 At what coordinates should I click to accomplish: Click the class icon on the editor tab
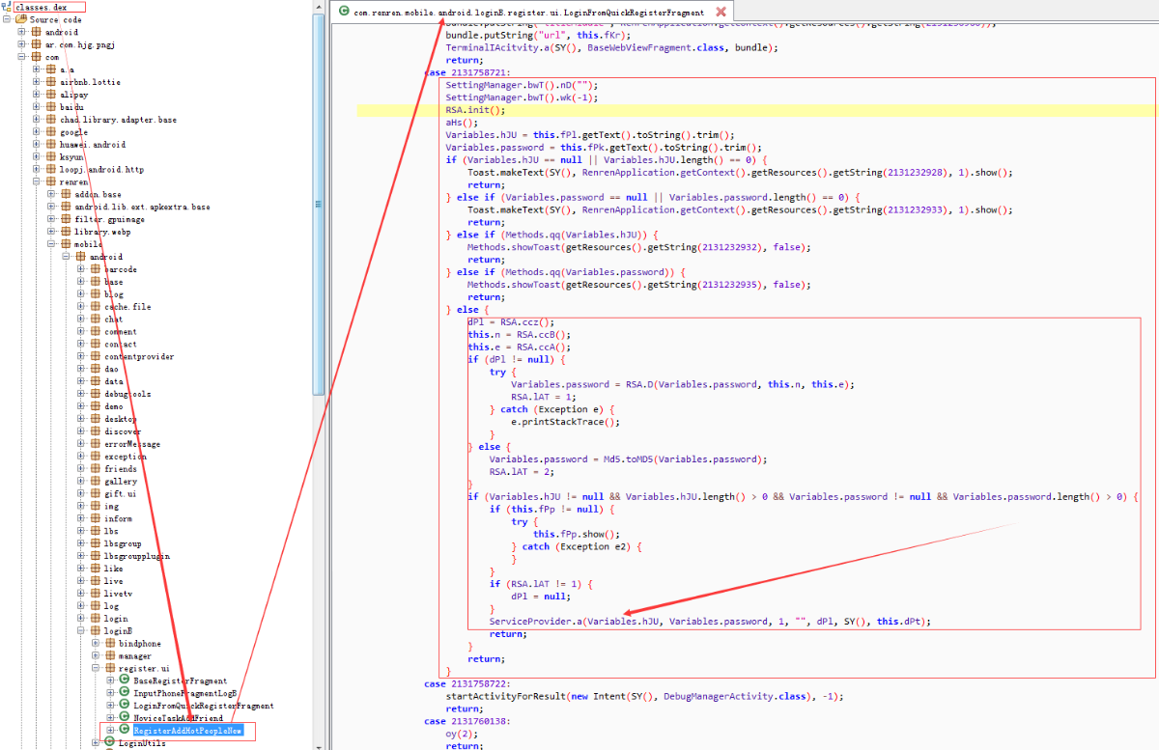(x=344, y=12)
